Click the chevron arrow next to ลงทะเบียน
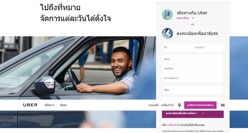The height and width of the screenshot is (133, 248). click(193, 18)
